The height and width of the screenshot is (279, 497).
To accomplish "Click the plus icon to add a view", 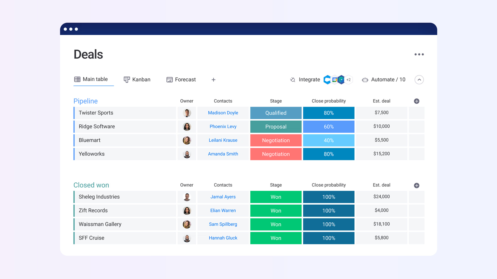I will (213, 80).
